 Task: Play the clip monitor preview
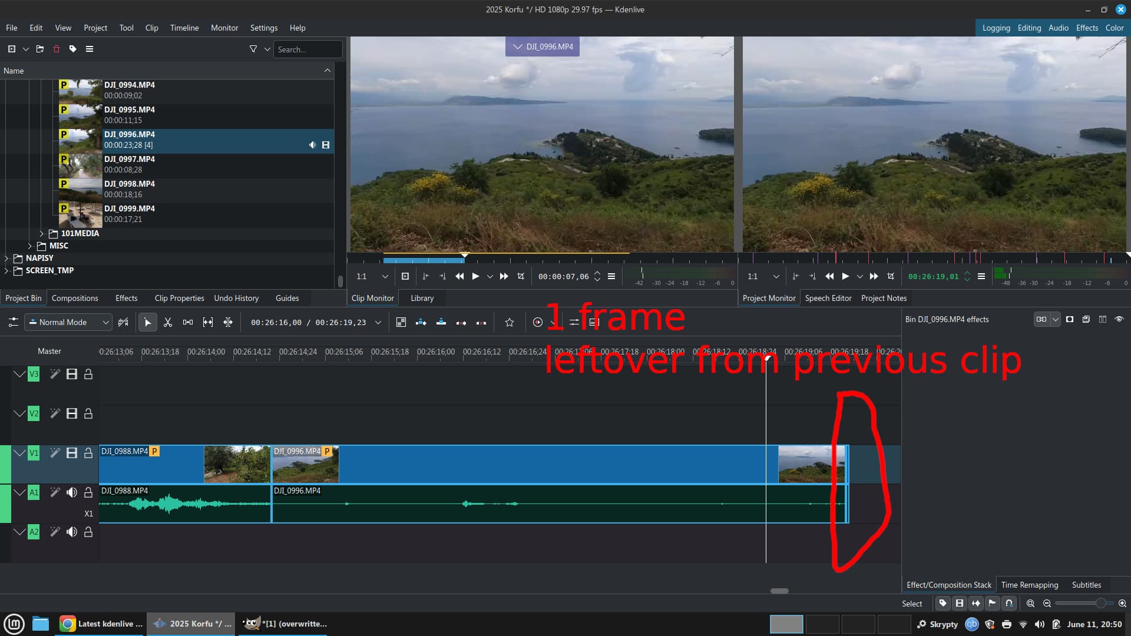pyautogui.click(x=475, y=276)
